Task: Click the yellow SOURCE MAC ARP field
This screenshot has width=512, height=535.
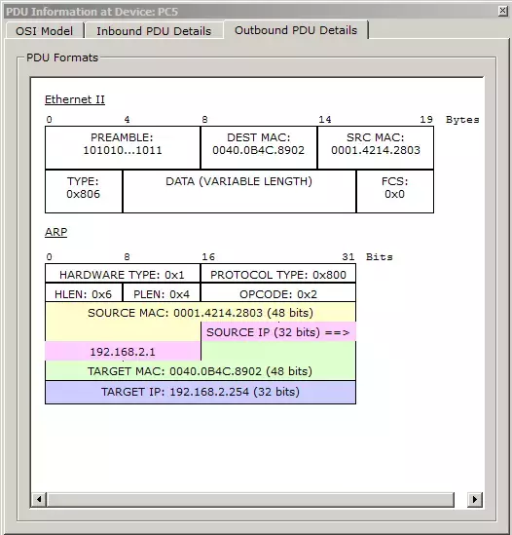Action: tap(201, 313)
